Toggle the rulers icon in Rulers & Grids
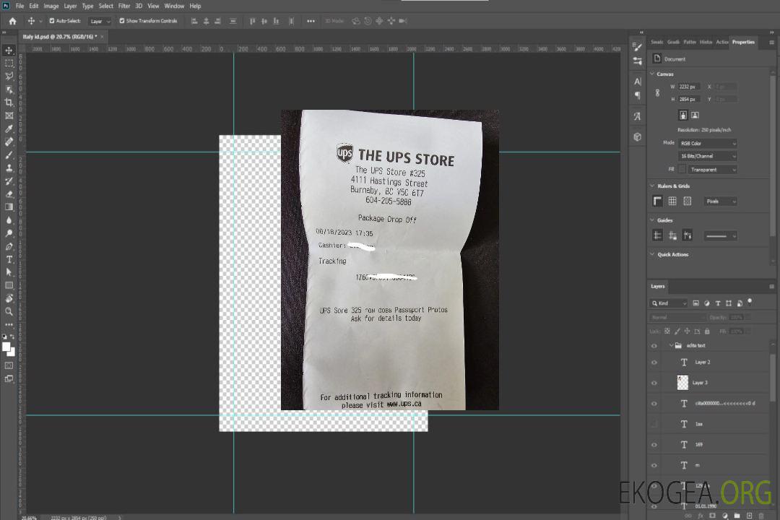 tap(657, 201)
